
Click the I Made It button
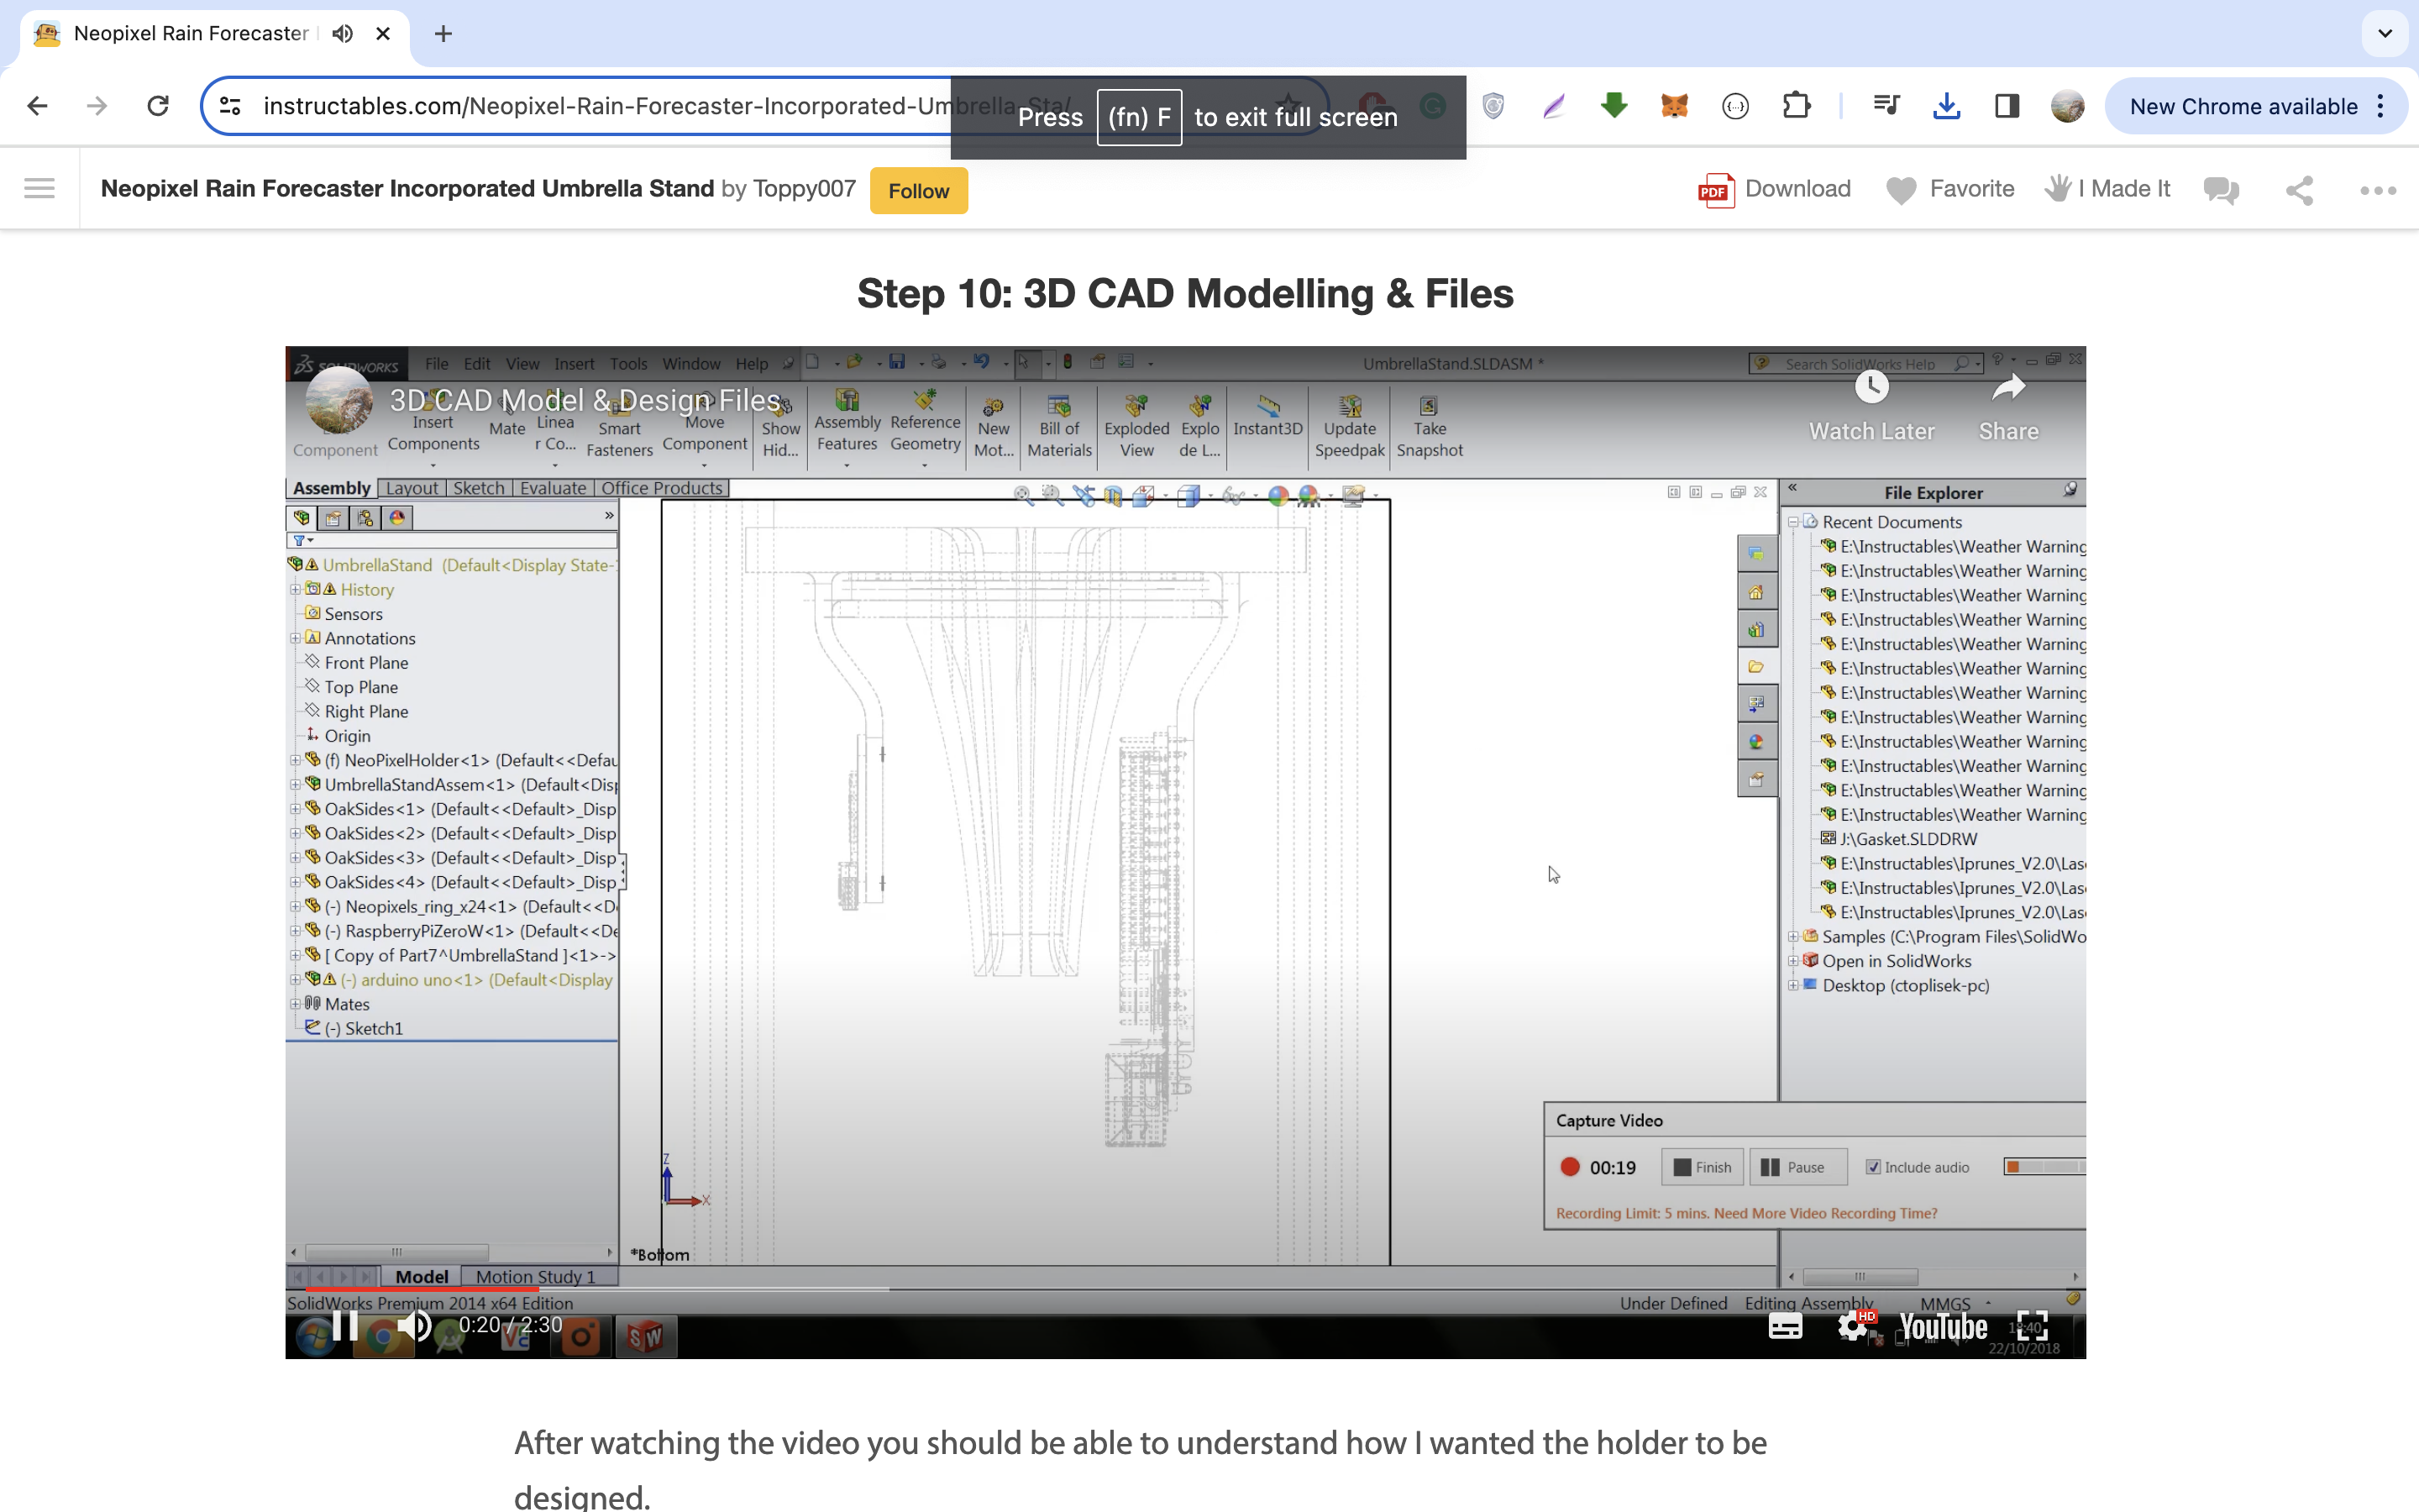click(x=2108, y=189)
